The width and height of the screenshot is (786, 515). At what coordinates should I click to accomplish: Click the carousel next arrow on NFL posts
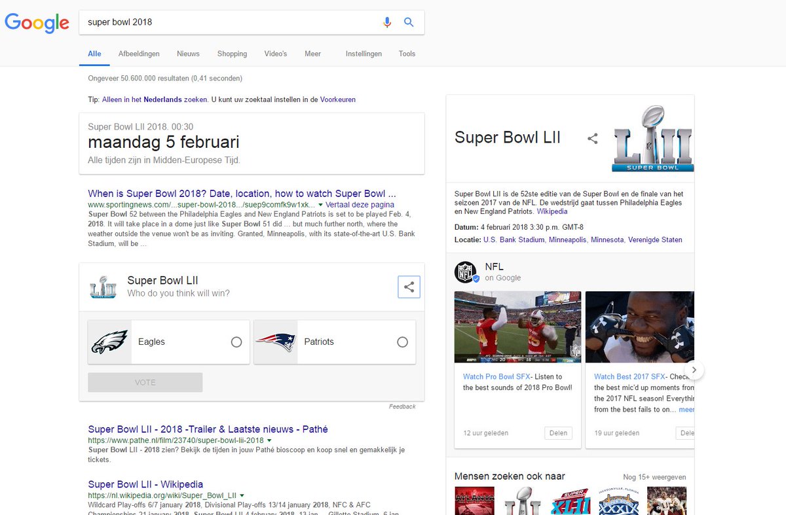(x=694, y=370)
